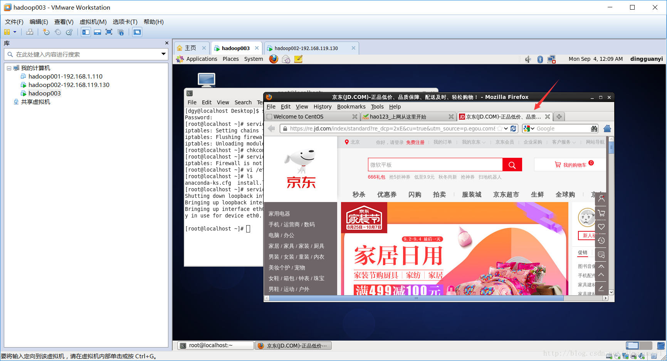Click JD sidebar history clock icon

coord(601,241)
